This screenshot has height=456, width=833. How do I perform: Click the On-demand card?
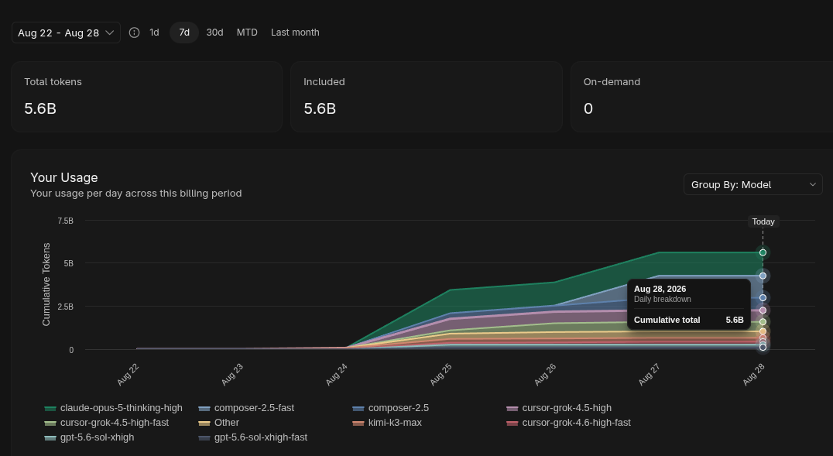702,97
